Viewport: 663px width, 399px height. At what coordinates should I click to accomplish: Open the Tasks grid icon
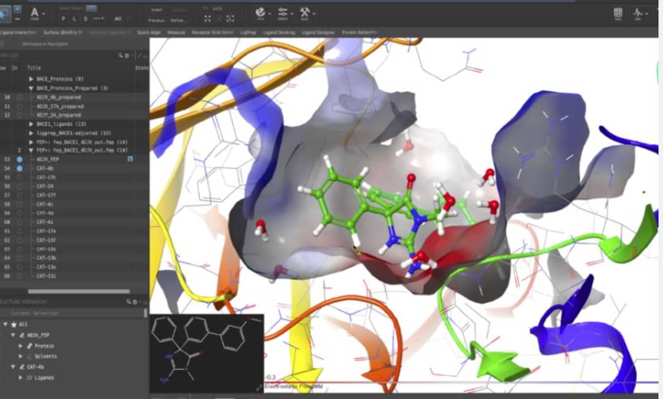618,13
